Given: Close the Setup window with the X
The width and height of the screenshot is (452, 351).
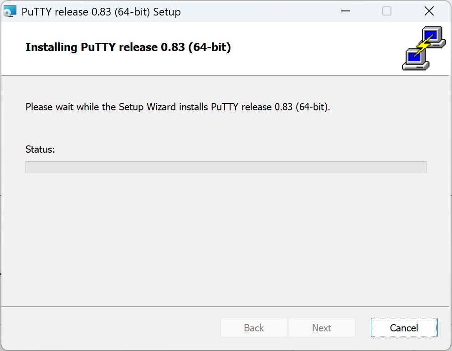Looking at the screenshot, I should 429,11.
